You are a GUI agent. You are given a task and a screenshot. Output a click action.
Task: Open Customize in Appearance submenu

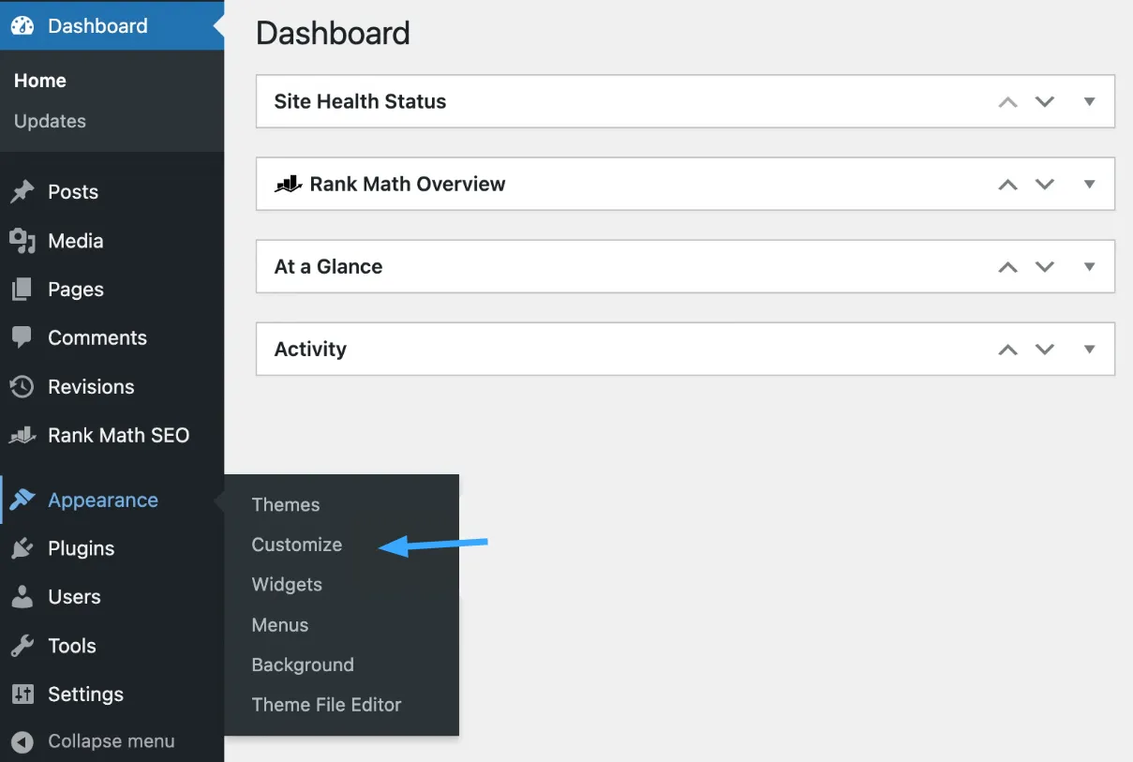pyautogui.click(x=297, y=545)
